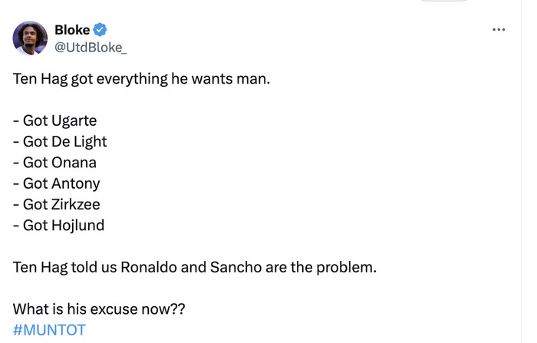This screenshot has width=537, height=343.
Task: Click the display name Bloke
Action: point(72,30)
